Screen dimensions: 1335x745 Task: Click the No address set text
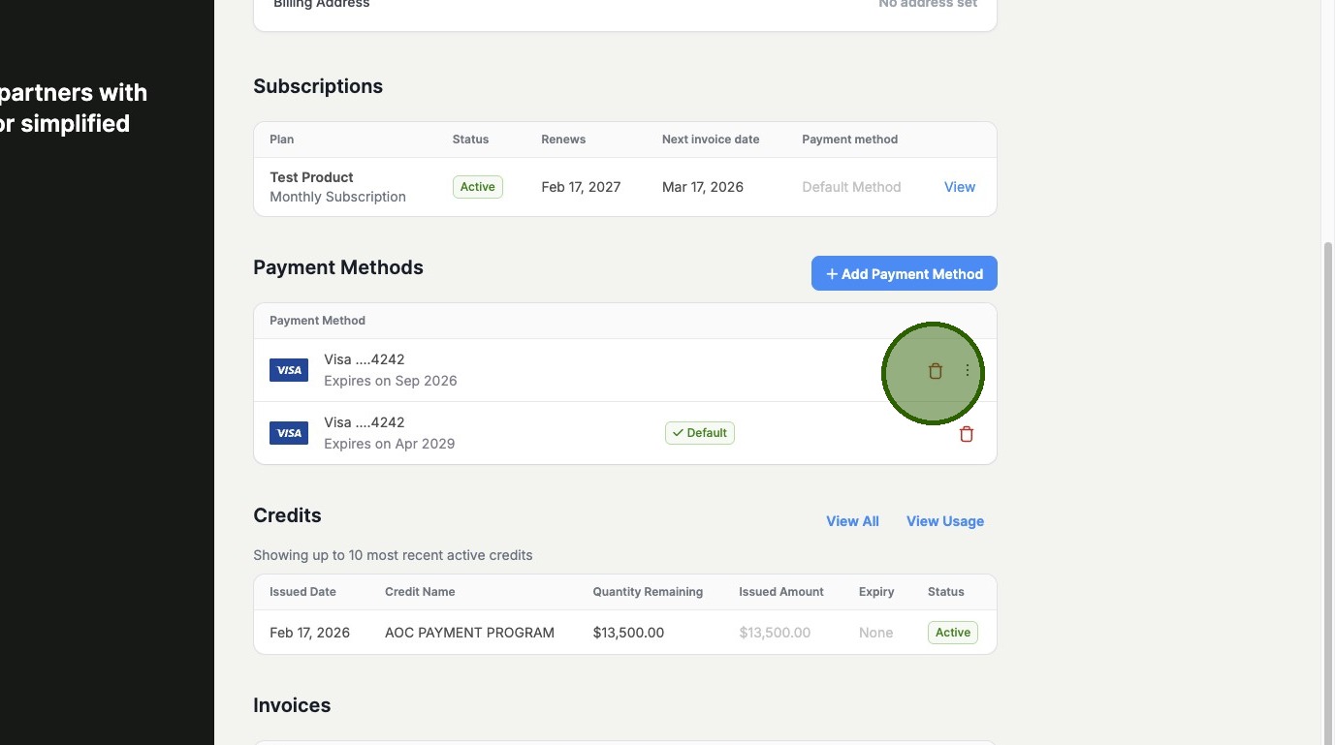click(x=927, y=5)
